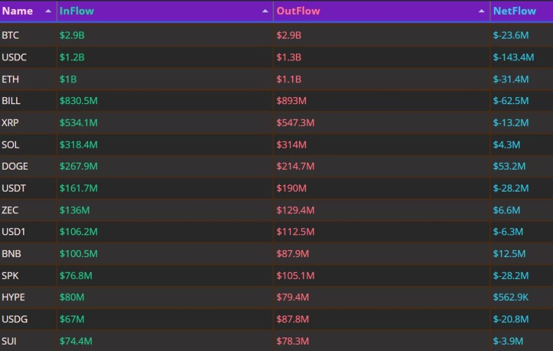The image size is (553, 351).
Task: Click OutFlow column sort arrow
Action: (x=482, y=11)
